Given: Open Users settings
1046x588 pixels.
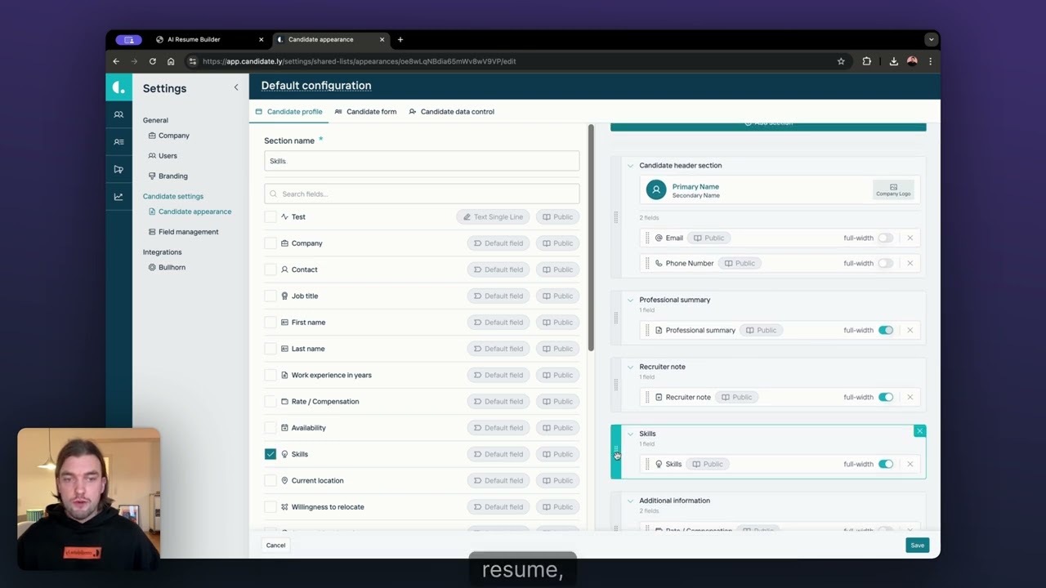Looking at the screenshot, I should tap(163, 155).
